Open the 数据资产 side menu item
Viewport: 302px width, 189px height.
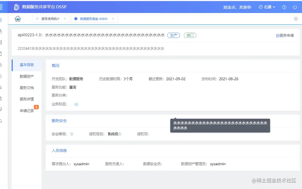coord(27,76)
